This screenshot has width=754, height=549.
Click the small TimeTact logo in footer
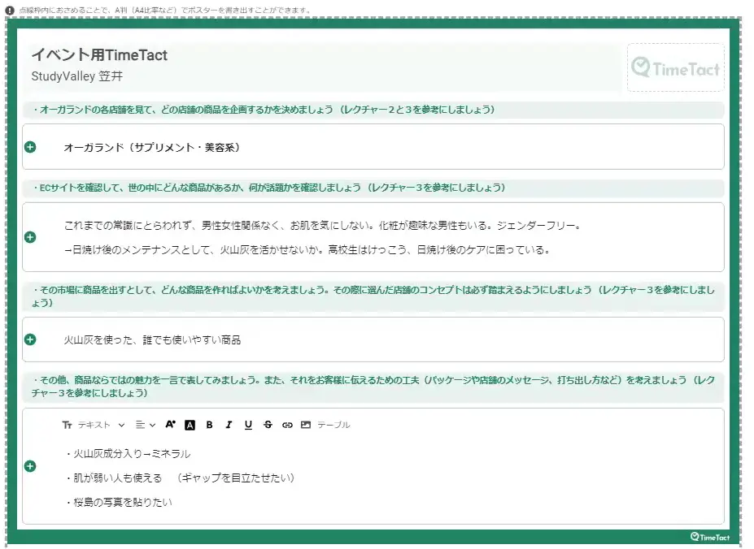(710, 537)
